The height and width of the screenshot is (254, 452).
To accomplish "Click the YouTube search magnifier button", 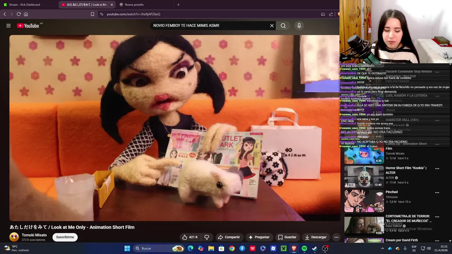I will [x=283, y=25].
